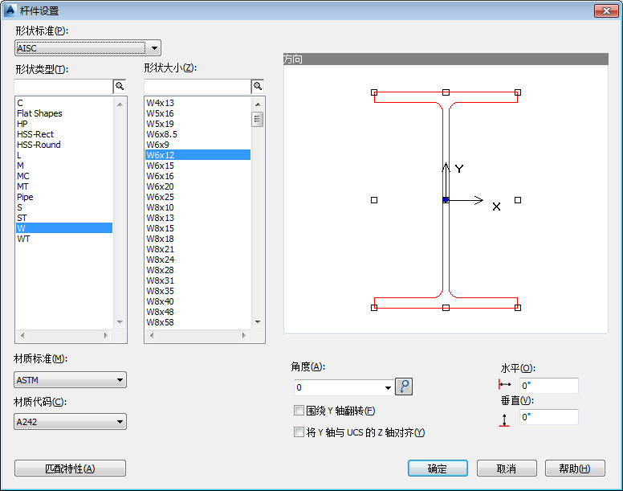Image resolution: width=623 pixels, height=491 pixels.
Task: Select shape size W6x8.5
Action: tap(197, 134)
